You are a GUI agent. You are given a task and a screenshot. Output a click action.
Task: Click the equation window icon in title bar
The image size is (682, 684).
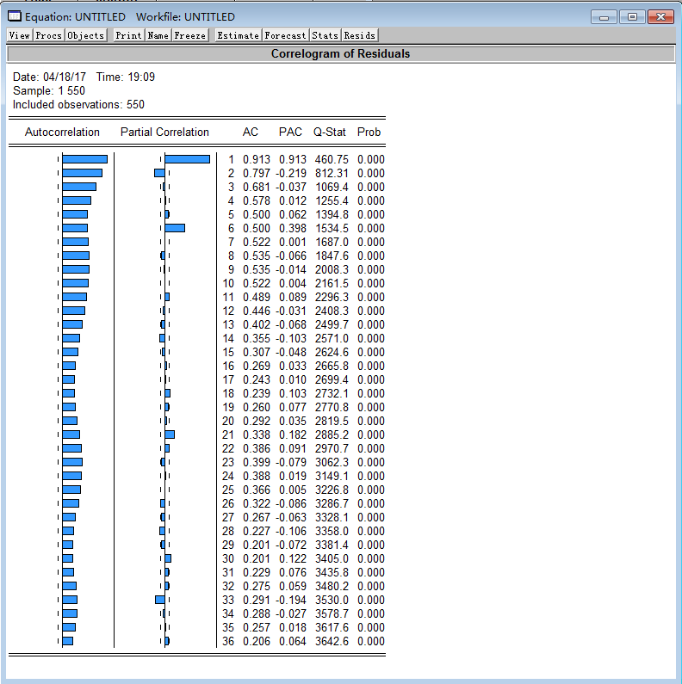point(15,17)
